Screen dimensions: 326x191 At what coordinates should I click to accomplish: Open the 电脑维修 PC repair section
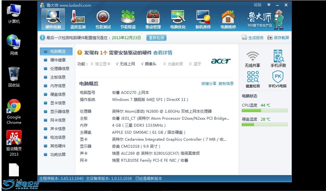coord(228,19)
